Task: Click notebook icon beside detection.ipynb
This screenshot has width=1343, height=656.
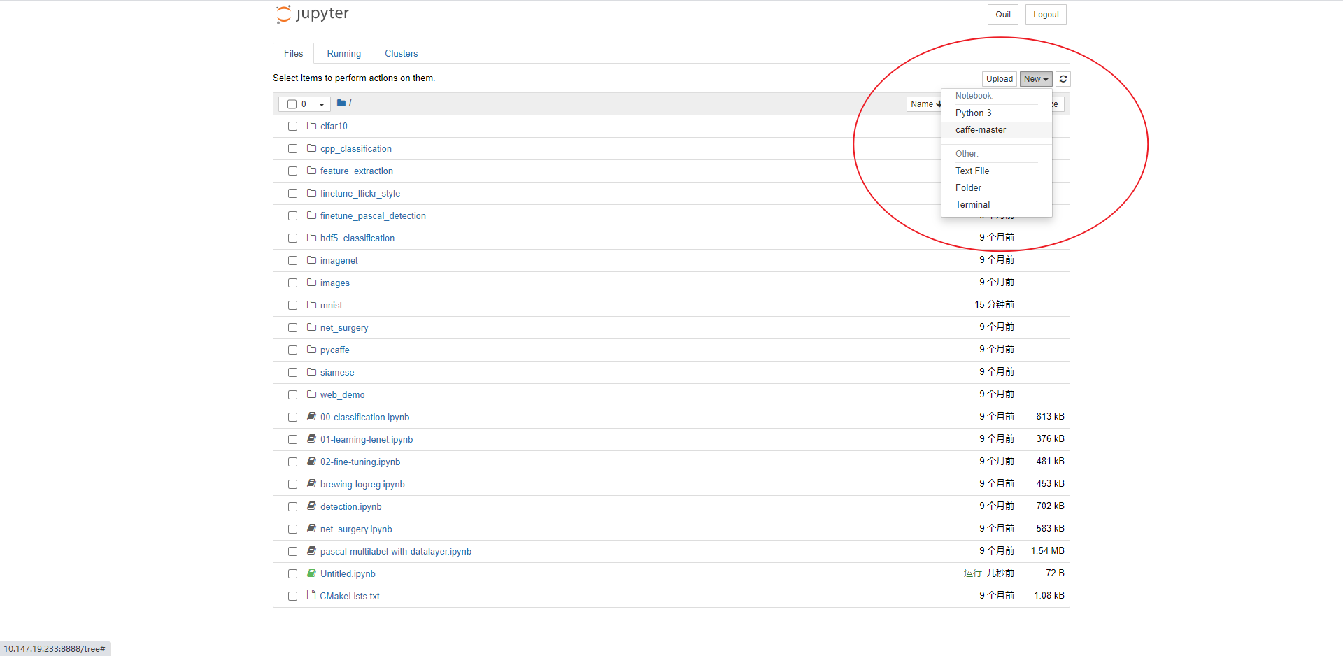Action: click(x=312, y=506)
